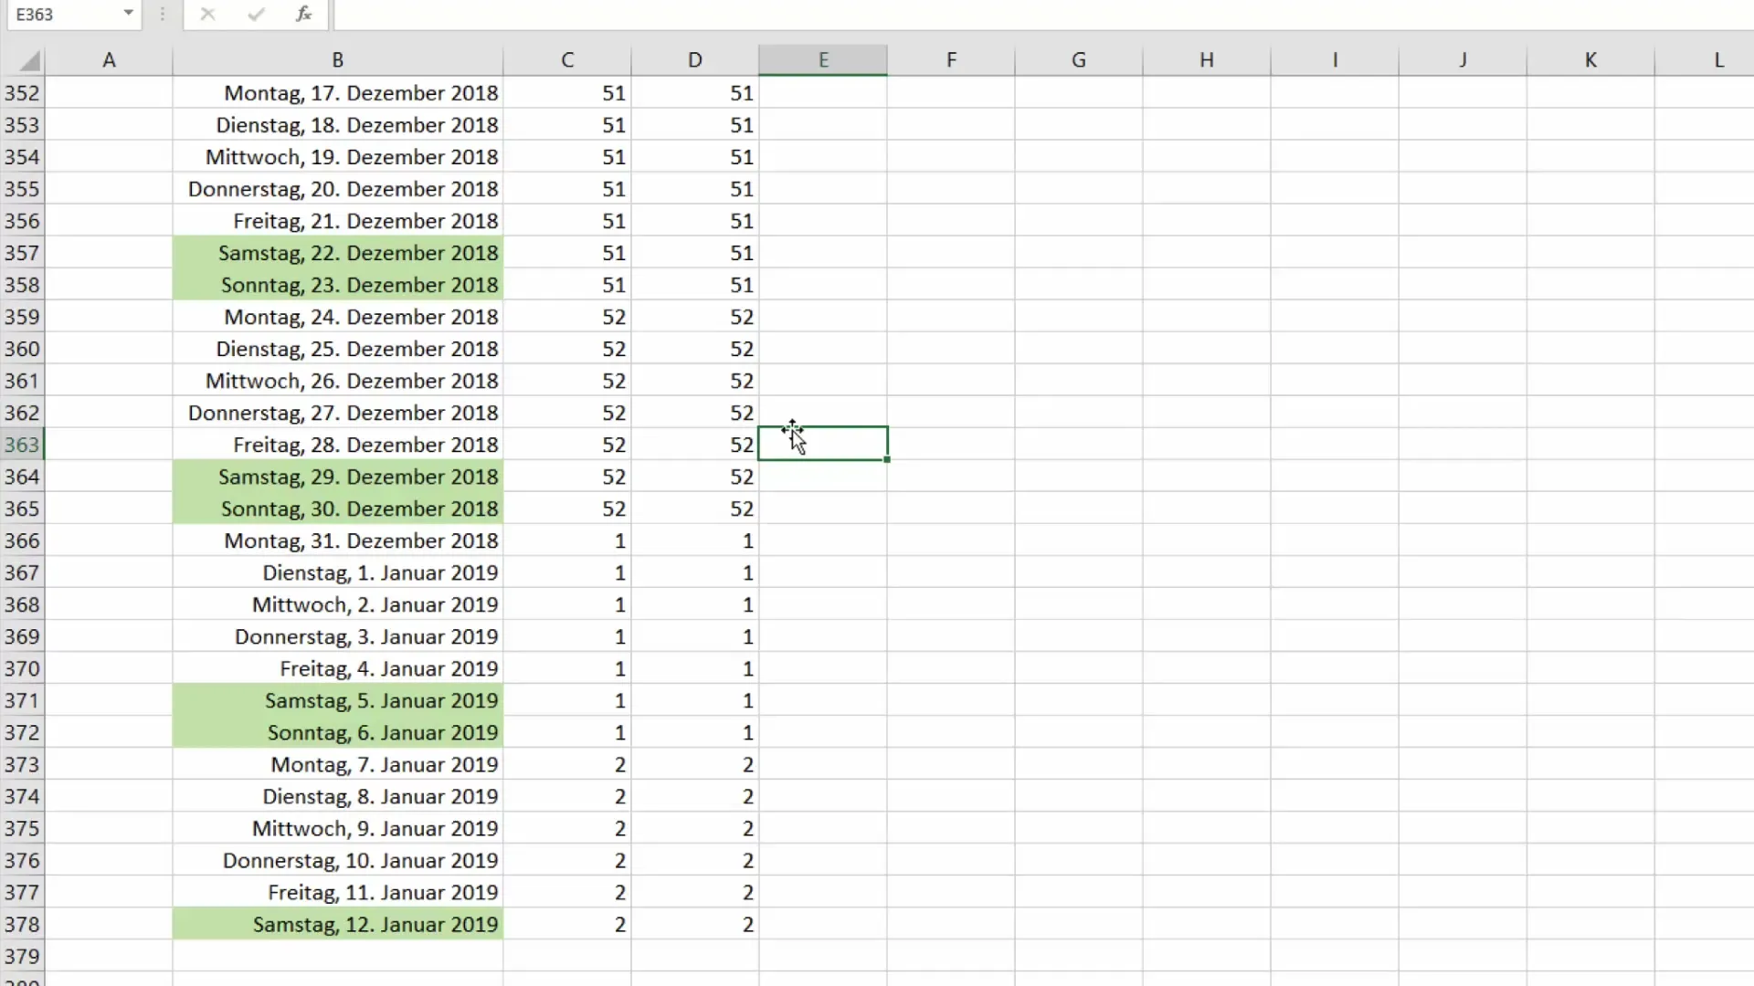This screenshot has height=986, width=1754.
Task: Click column C value in row 373
Action: tap(567, 764)
